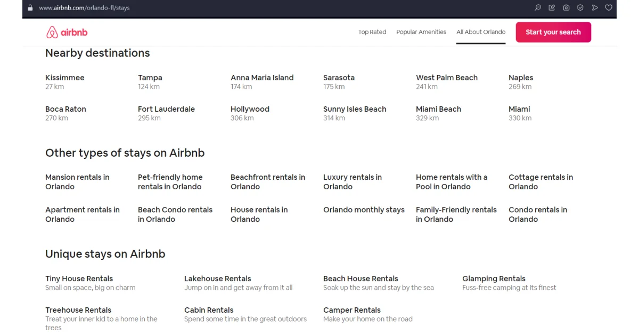Open the Top Rated tab
Image resolution: width=639 pixels, height=335 pixels.
click(372, 32)
